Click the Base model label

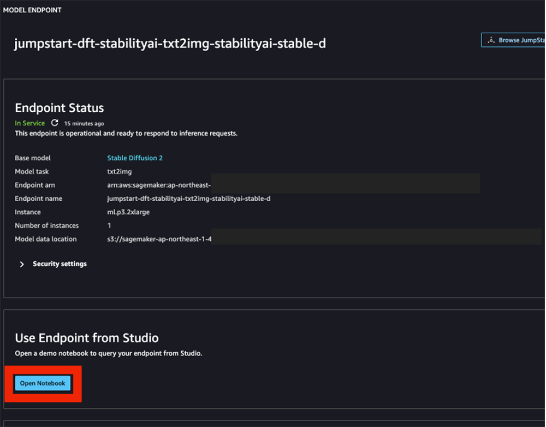(33, 158)
